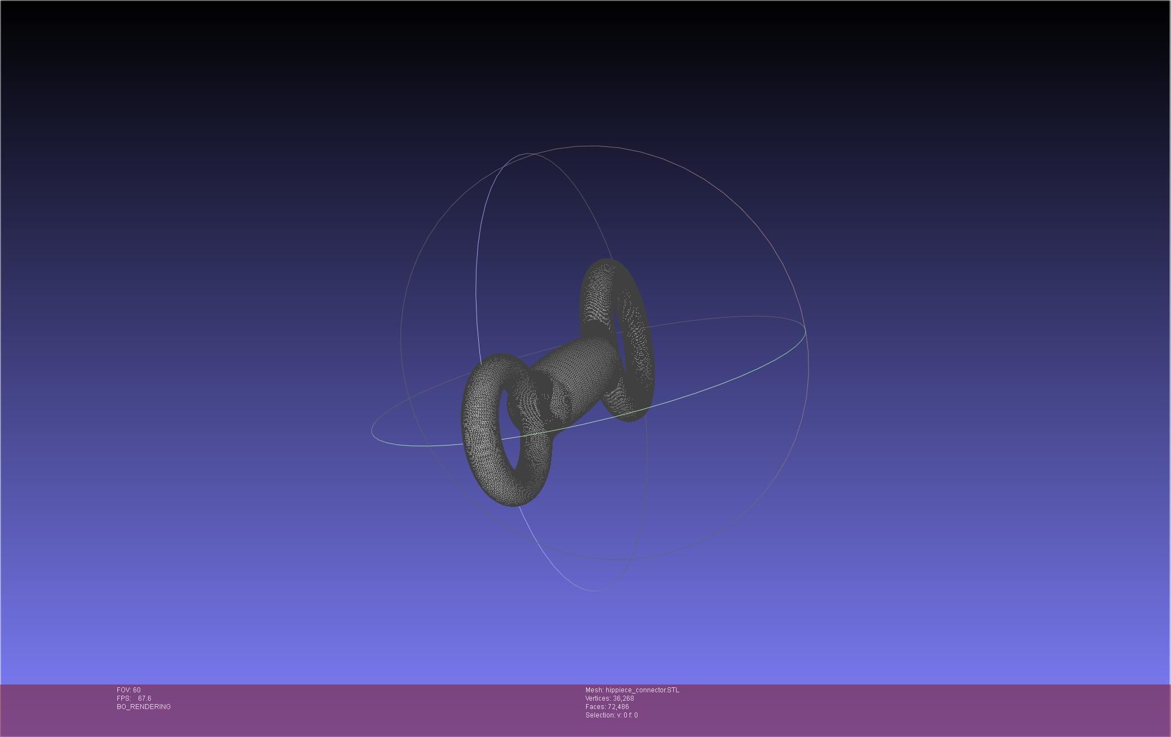Click the bottom of the blue vertical trackball arc
This screenshot has width=1171, height=737.
coord(593,590)
